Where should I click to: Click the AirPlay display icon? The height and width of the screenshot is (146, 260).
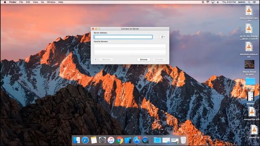[x=213, y=2]
